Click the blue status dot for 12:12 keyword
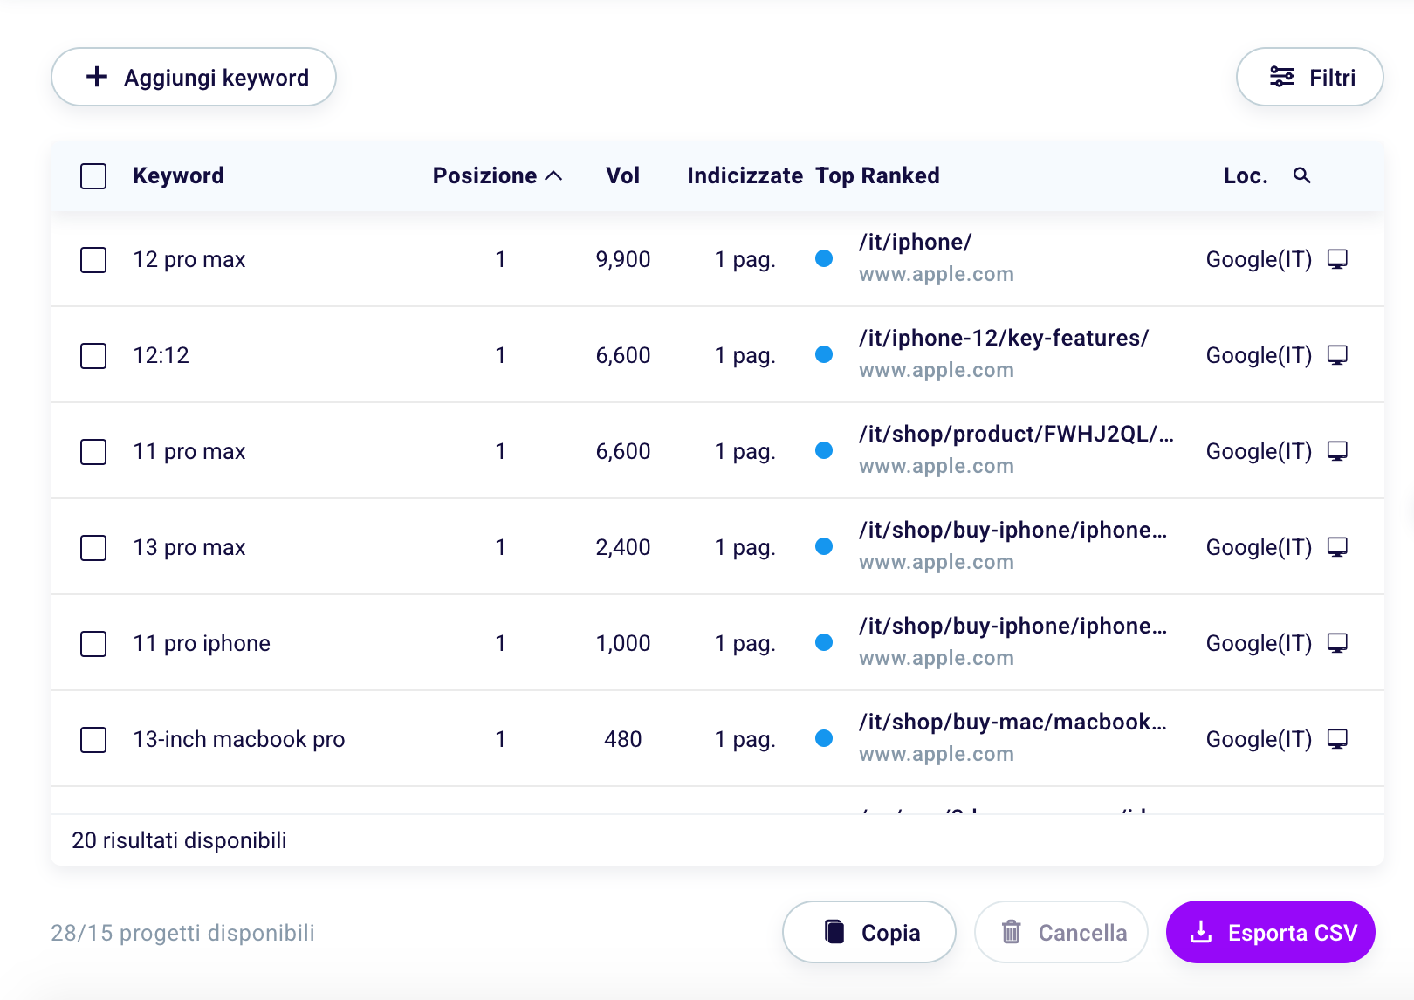The image size is (1414, 1000). point(823,354)
